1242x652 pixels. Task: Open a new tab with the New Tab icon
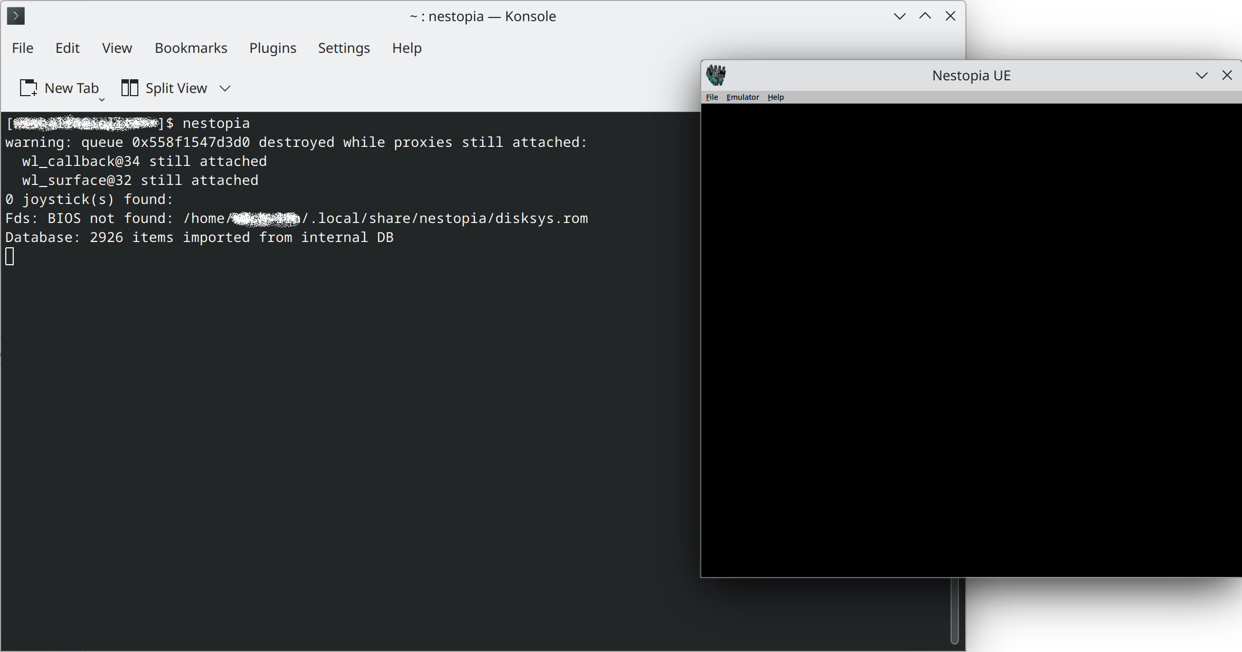click(x=29, y=88)
